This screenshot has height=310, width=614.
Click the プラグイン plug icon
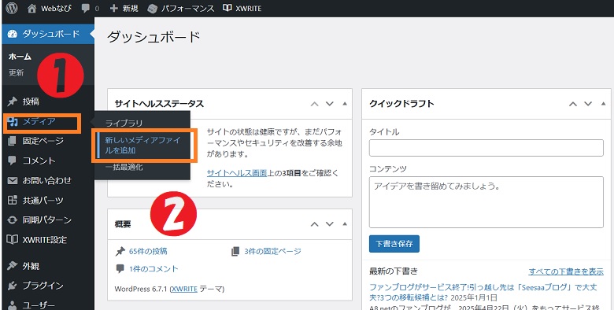[12, 286]
